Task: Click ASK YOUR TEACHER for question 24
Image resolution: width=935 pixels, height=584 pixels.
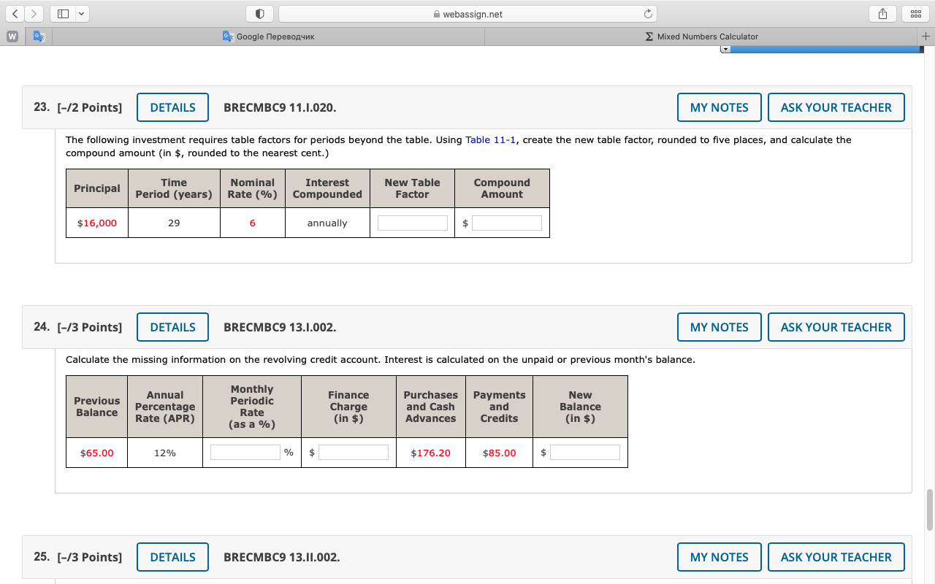Action: (x=836, y=327)
